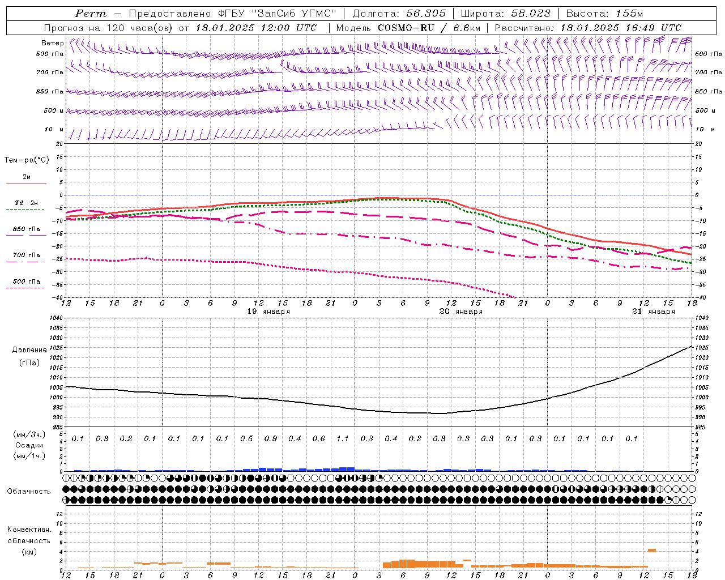
Task: Click the precipitation value "0.5"
Action: [246, 439]
